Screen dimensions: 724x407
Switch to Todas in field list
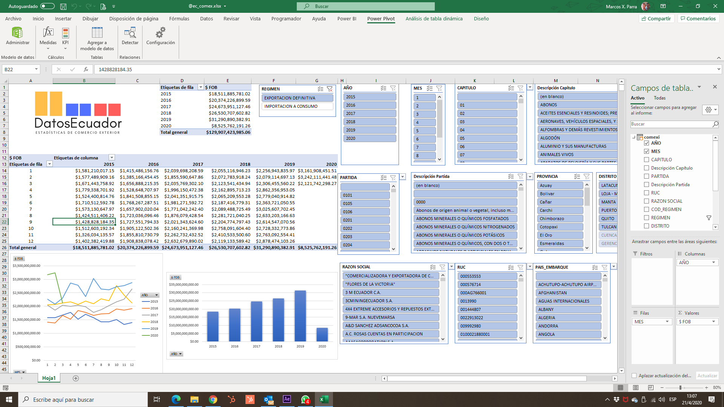tap(660, 98)
